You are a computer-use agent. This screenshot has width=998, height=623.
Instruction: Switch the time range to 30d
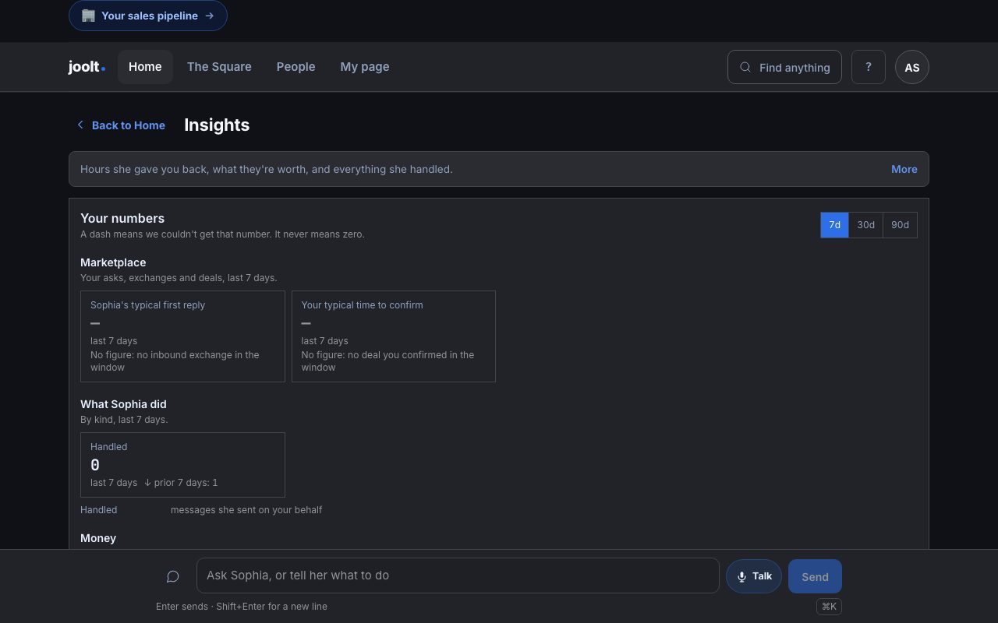tap(865, 225)
